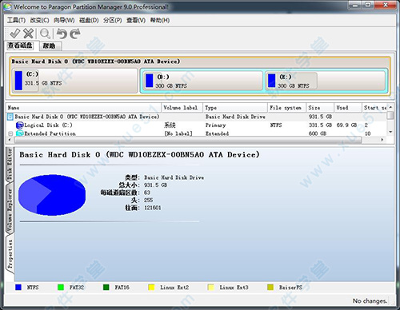400x310 pixels.
Task: Collapse the Extended Partition tree node
Action: pyautogui.click(x=10, y=133)
